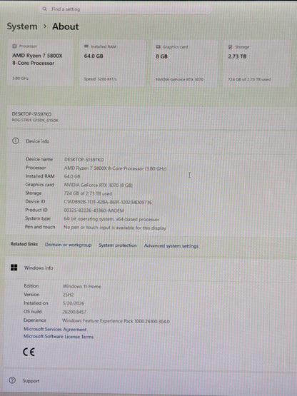The height and width of the screenshot is (396, 297).
Task: Click OS build value 26200.8457
Action: click(74, 312)
